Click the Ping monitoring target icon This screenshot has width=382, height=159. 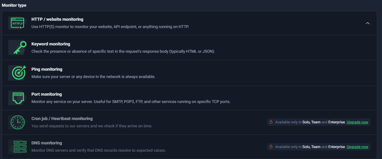[19, 73]
